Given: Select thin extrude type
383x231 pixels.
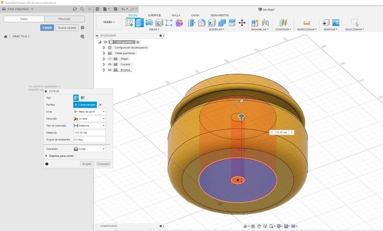Looking at the screenshot, I should click(x=82, y=98).
